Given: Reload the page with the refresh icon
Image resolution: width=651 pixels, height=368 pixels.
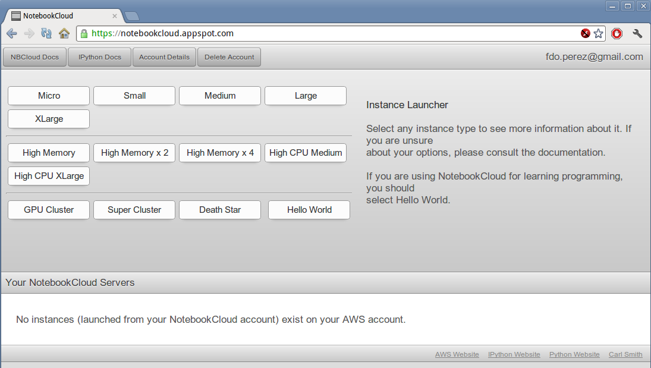Looking at the screenshot, I should [46, 33].
